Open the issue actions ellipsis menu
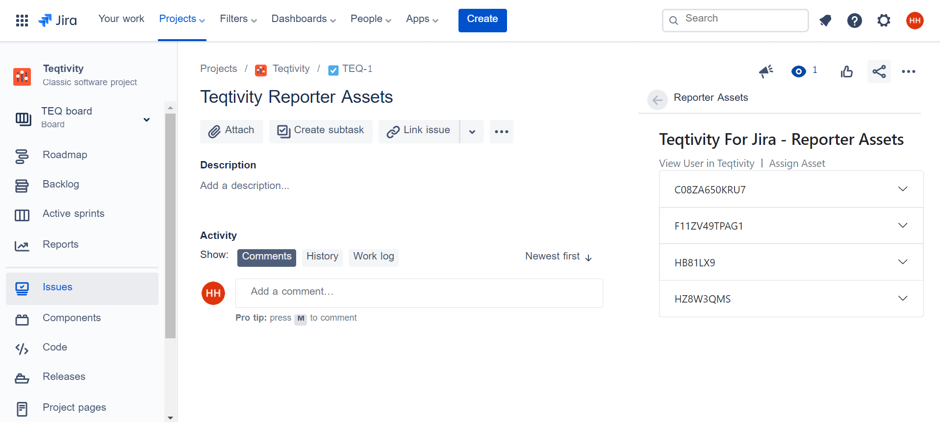The height and width of the screenshot is (422, 940). (909, 71)
